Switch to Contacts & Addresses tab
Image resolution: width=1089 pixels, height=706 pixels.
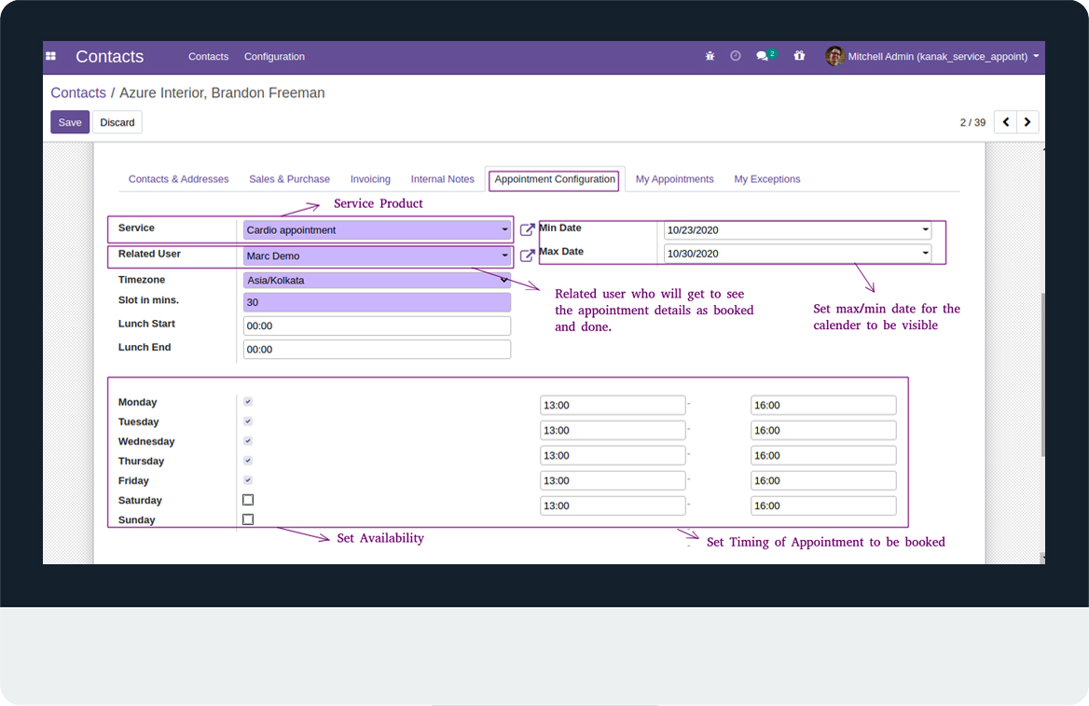click(x=178, y=178)
